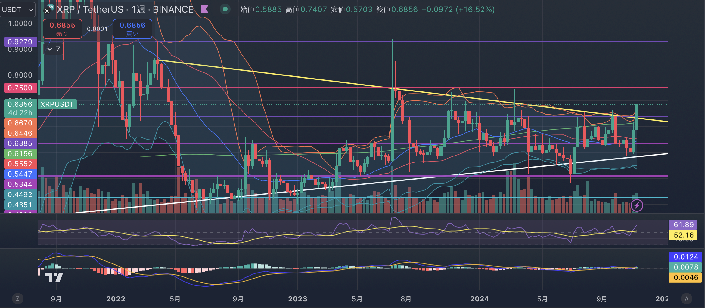Select the red horizontal line at 0.7500

click(353, 88)
